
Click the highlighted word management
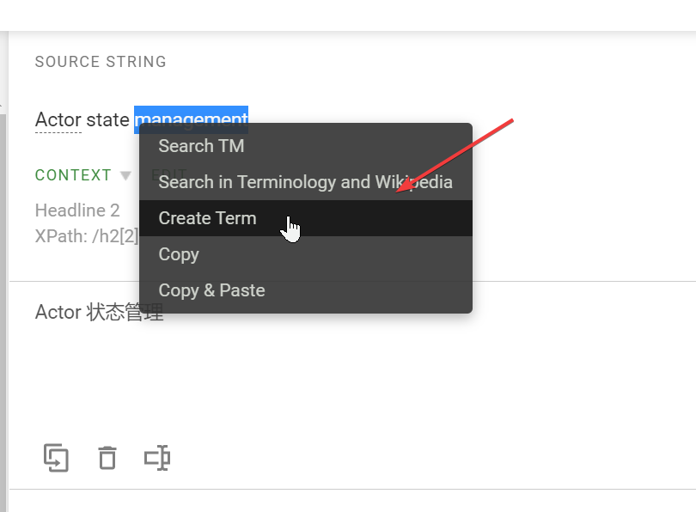(x=191, y=119)
